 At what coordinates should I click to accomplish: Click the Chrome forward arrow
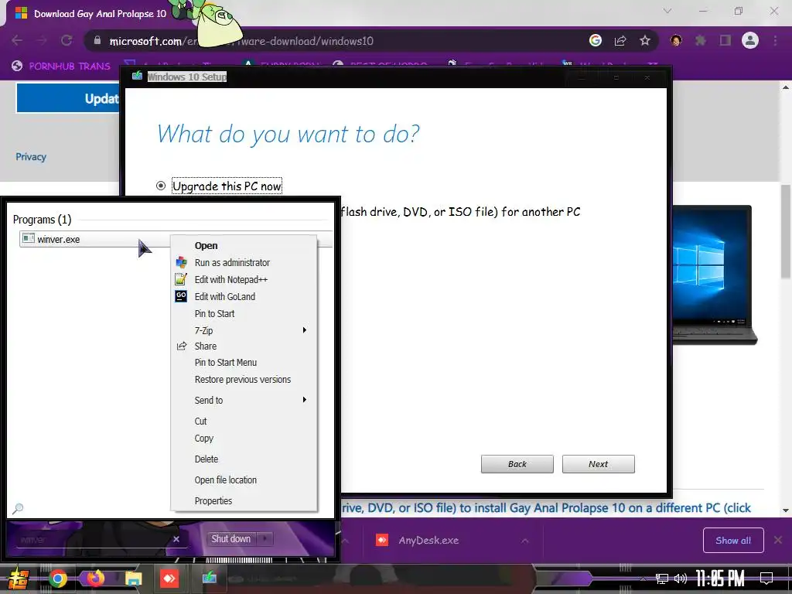(42, 40)
